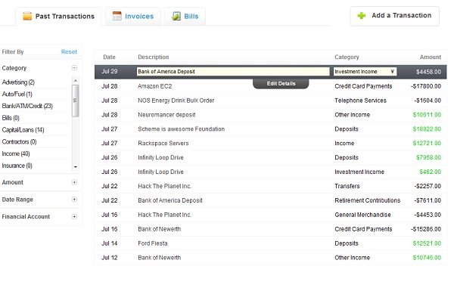Open the Invoices tab

(x=133, y=17)
